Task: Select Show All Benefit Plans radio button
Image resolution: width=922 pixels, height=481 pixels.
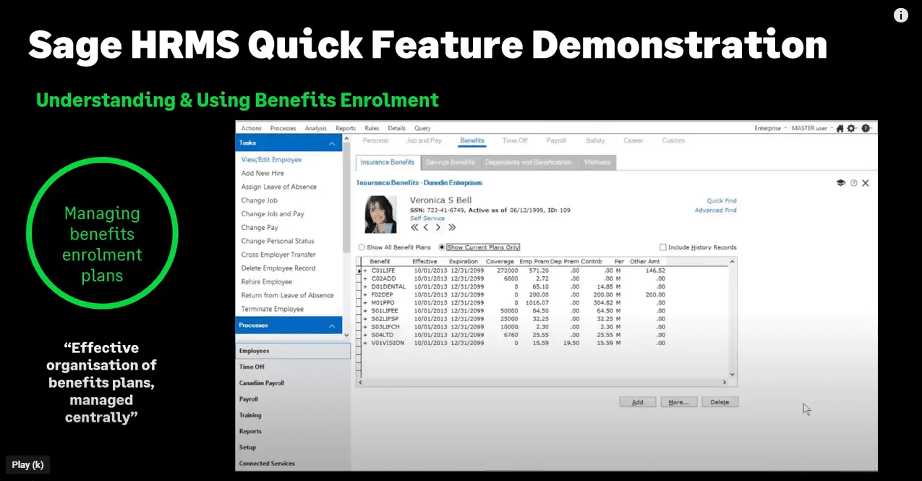Action: coord(362,247)
